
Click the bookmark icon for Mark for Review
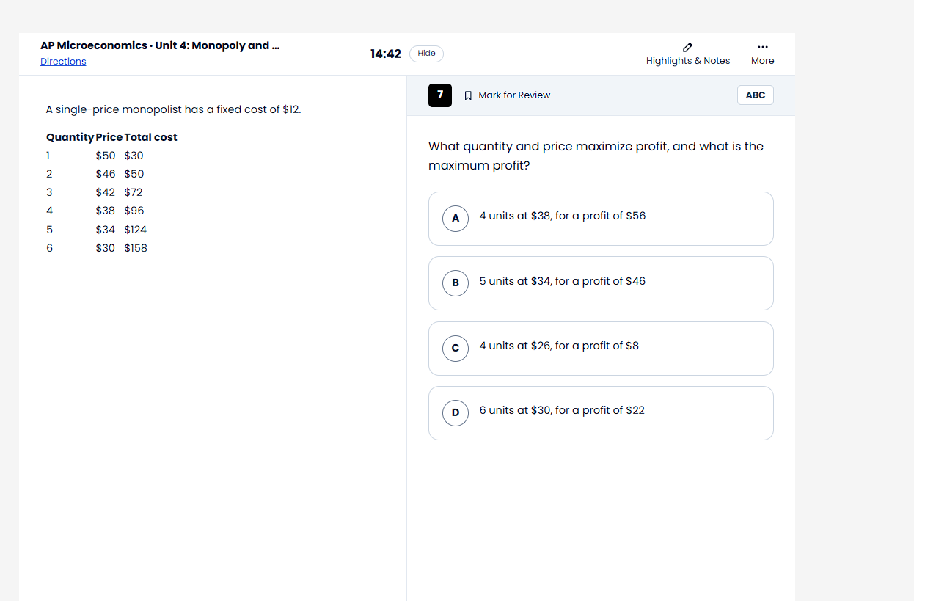pyautogui.click(x=468, y=95)
